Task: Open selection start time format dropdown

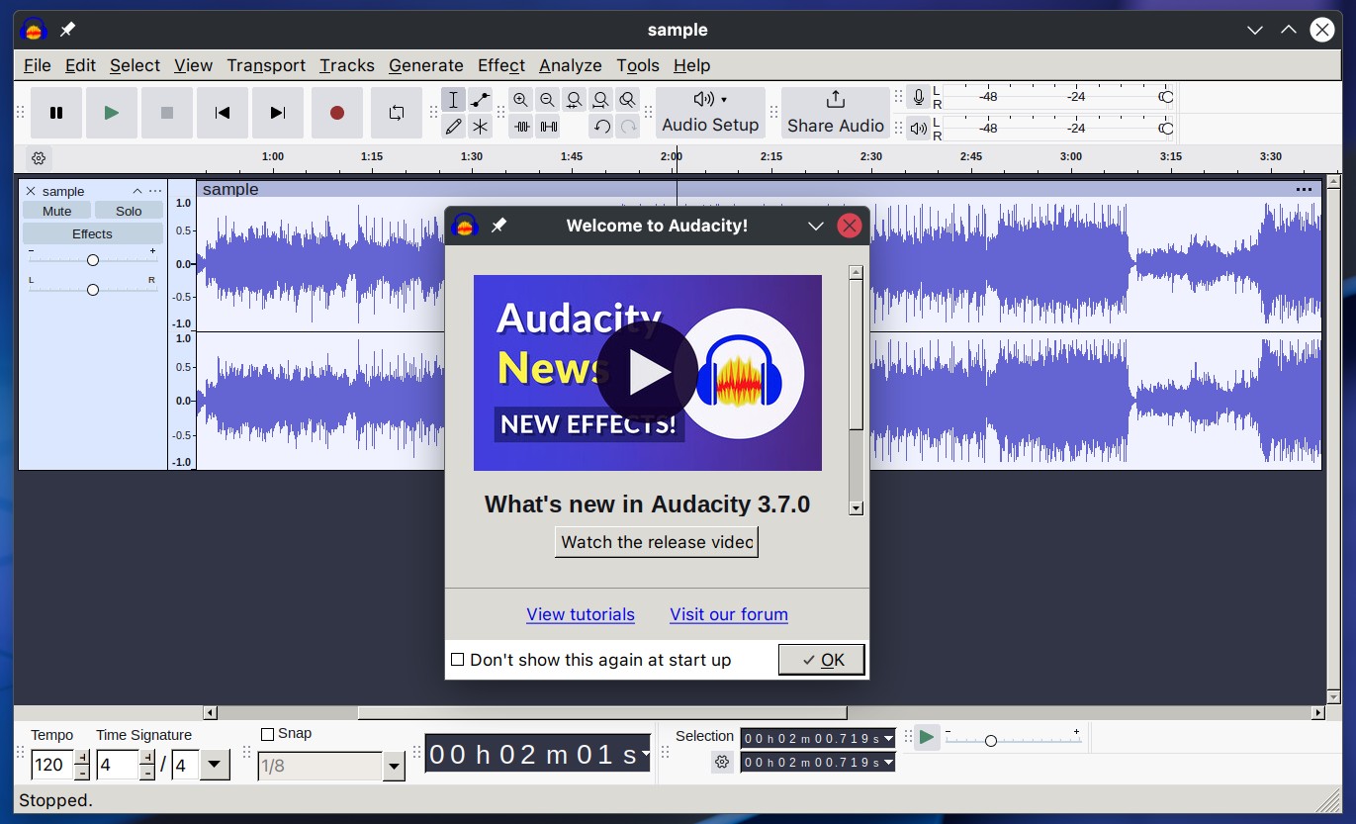Action: [x=888, y=739]
